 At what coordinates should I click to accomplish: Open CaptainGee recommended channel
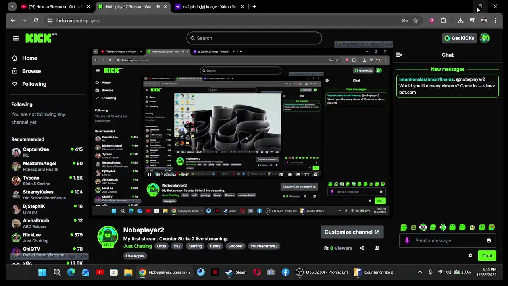coord(47,152)
